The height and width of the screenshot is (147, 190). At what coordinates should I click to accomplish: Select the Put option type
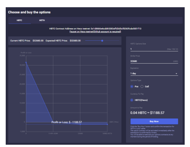point(132,86)
